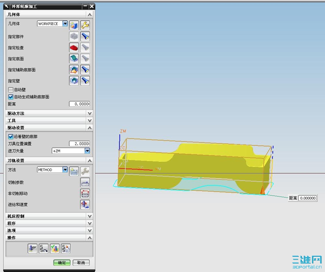Expand the 机床控制 section
Screen dimensions: 325x272
[89, 216]
